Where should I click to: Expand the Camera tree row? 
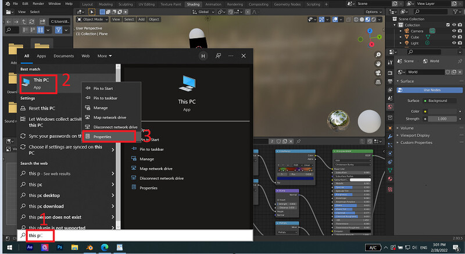point(400,31)
